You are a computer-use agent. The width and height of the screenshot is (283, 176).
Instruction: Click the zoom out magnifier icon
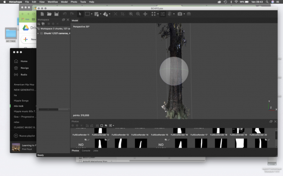pyautogui.click(x=138, y=14)
